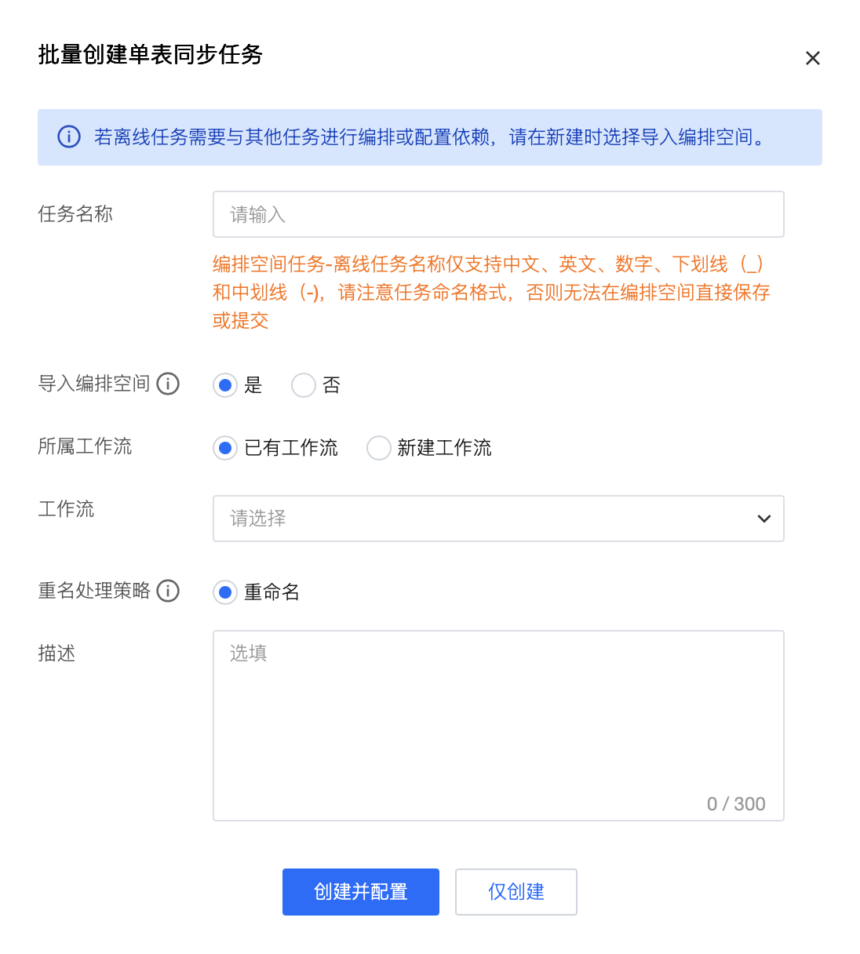Viewport: 860px width, 954px height.
Task: Open the 工作流 dropdown
Action: click(498, 519)
